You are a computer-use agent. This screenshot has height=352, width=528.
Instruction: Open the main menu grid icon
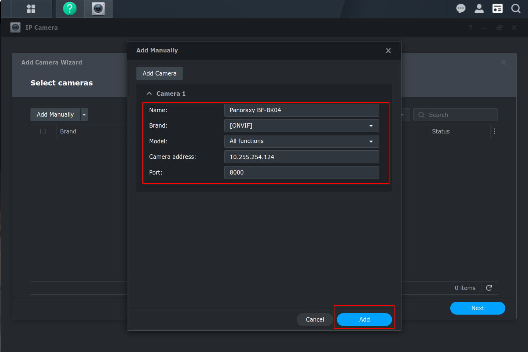31,9
